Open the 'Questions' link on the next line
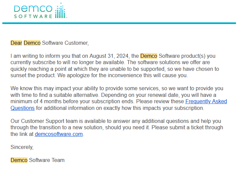Viewport: 241px width, 176px height. point(22,108)
